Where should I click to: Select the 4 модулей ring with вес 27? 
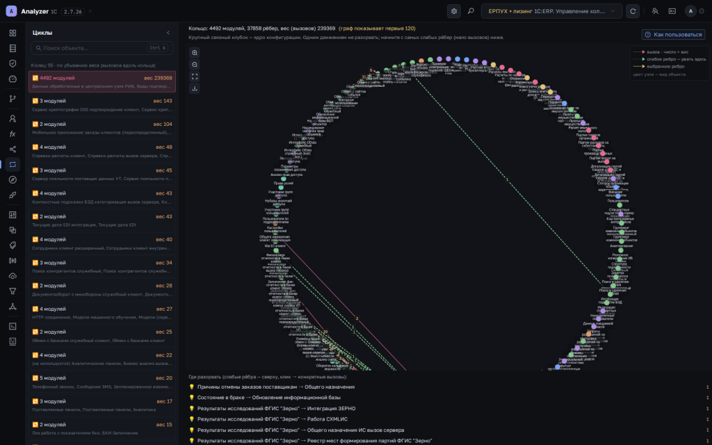point(102,313)
